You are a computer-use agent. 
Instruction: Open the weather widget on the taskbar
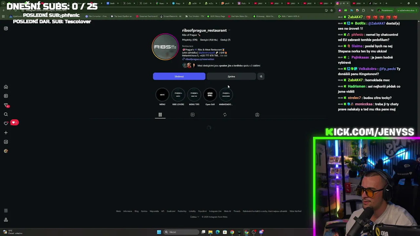13,232
